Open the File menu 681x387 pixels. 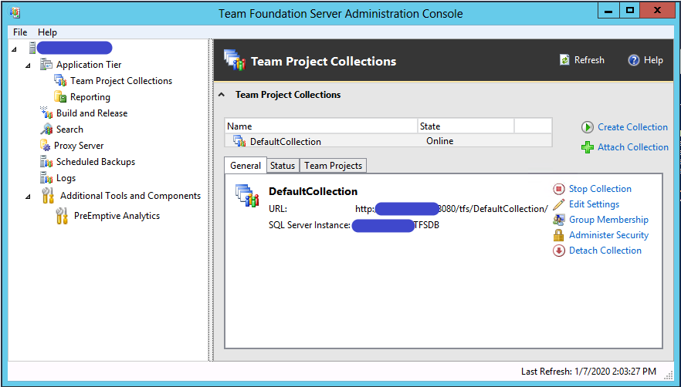click(20, 32)
